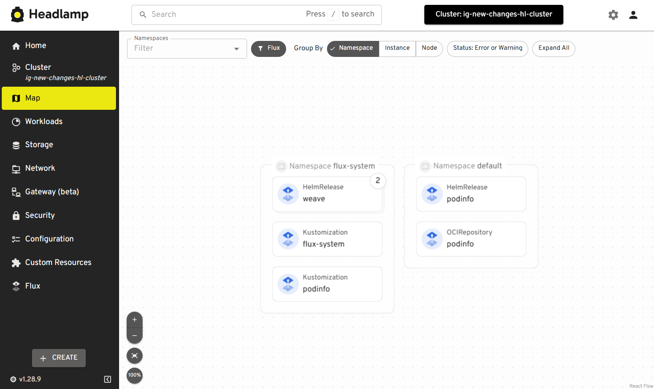Open Storage in the sidebar
Viewport: 654px width, 389px height.
tap(59, 145)
